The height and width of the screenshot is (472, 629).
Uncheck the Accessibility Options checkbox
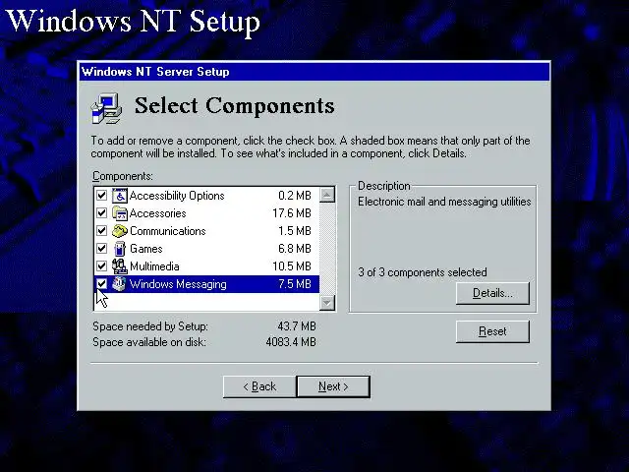coord(102,196)
